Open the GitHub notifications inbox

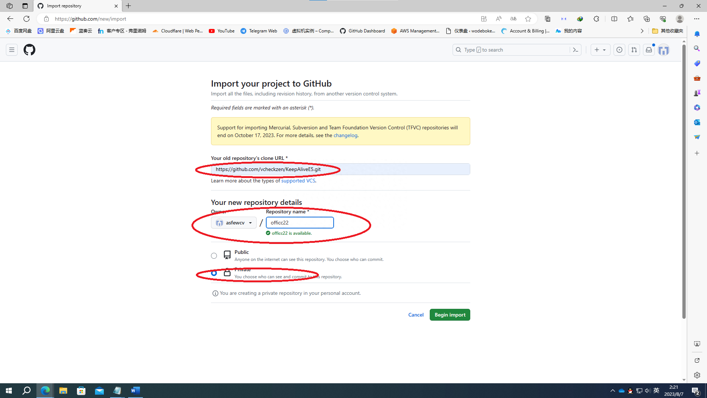[x=649, y=50]
